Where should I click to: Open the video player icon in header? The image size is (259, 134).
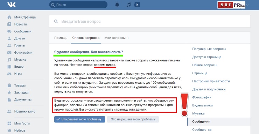pos(137,5)
